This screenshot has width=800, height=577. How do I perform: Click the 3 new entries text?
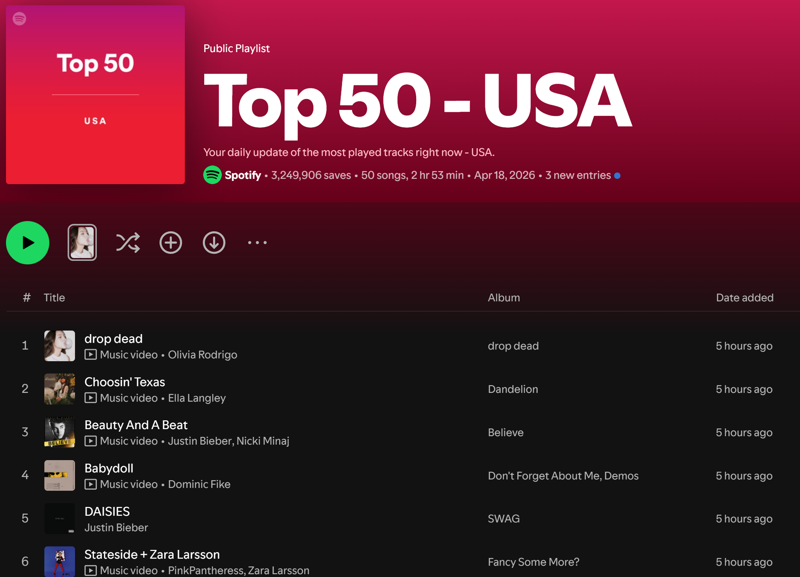coord(578,175)
